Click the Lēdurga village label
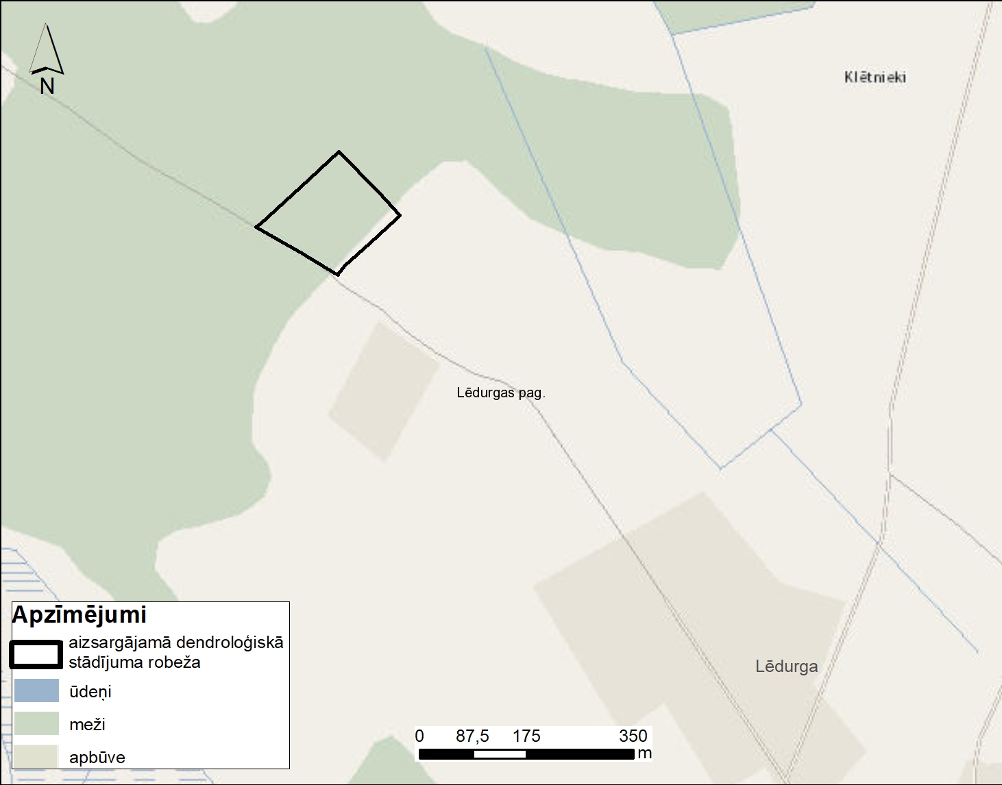Image resolution: width=1002 pixels, height=785 pixels. pos(786,666)
